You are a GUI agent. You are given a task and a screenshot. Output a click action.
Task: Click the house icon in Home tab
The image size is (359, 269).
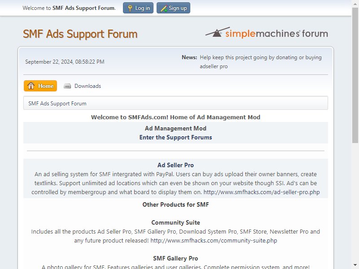31,86
